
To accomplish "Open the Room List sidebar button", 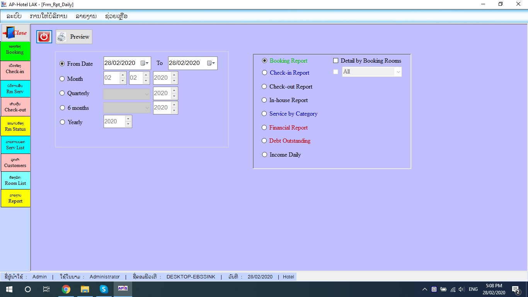I will [x=15, y=181].
